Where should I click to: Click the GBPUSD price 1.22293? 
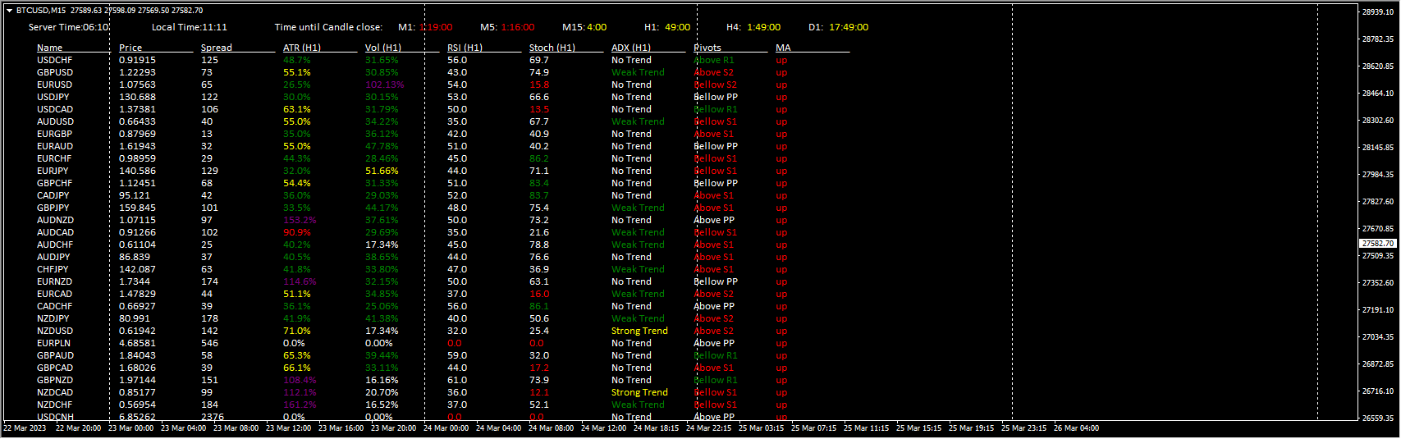click(137, 72)
